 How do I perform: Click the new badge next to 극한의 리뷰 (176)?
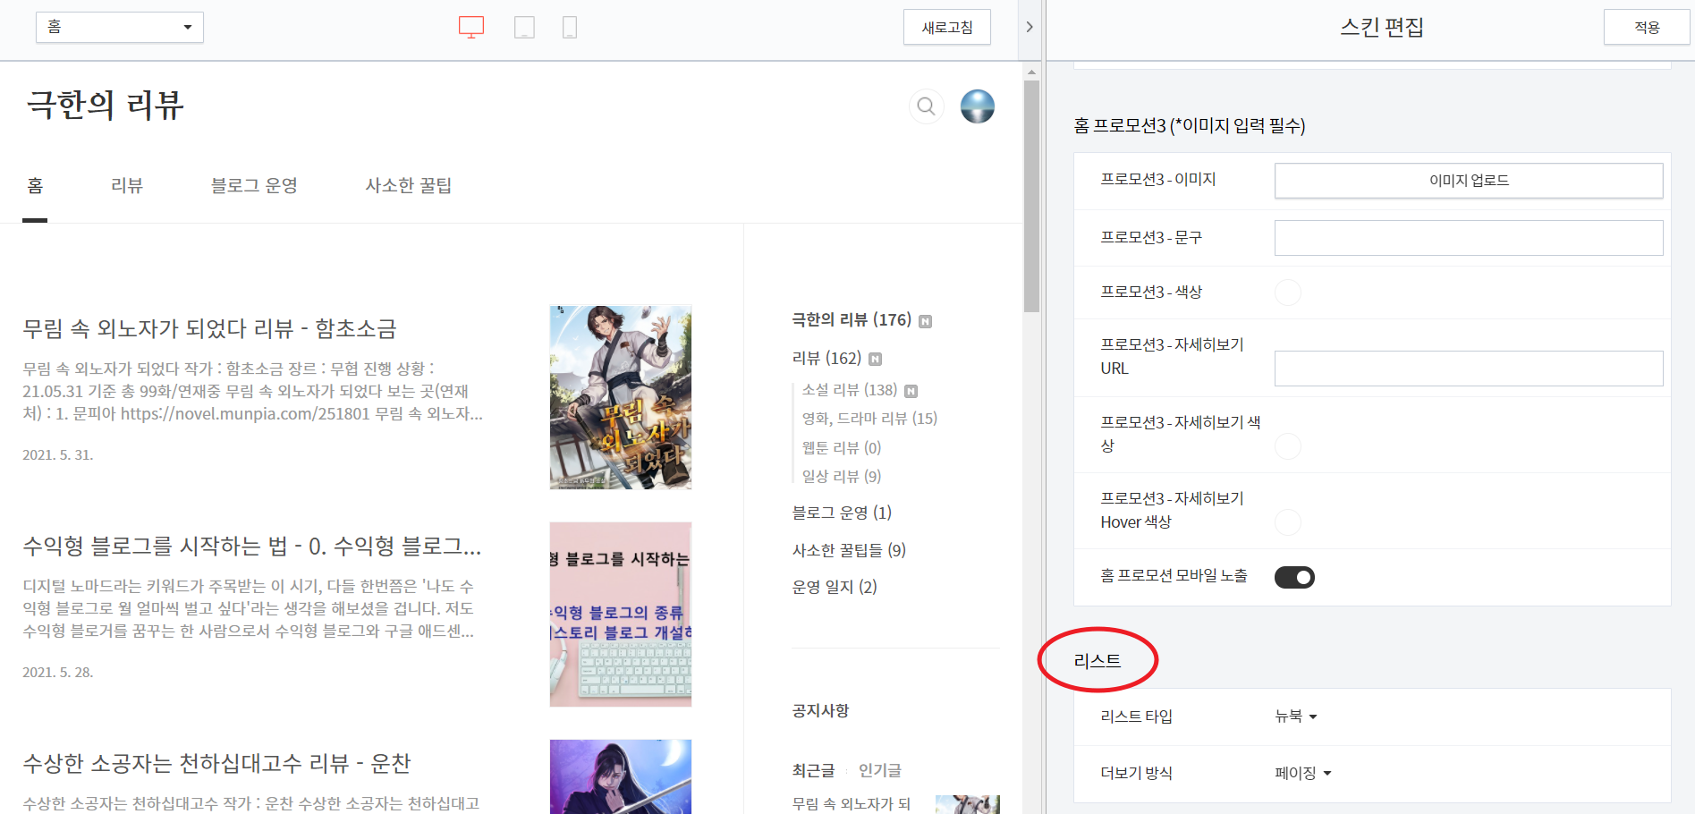click(926, 322)
